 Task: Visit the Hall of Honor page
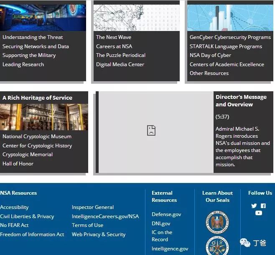tap(18, 164)
